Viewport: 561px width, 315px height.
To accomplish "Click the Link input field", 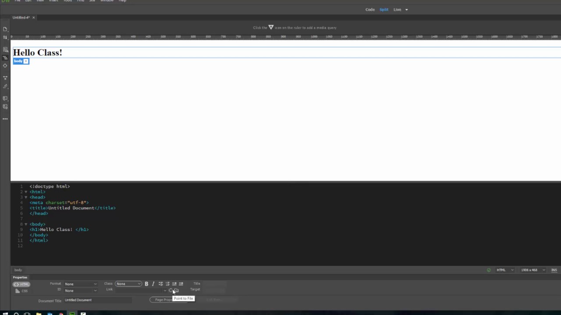I will [x=138, y=290].
